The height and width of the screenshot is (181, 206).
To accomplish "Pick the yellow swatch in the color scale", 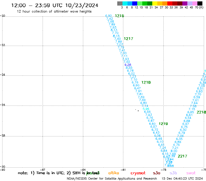I will point(155,3).
